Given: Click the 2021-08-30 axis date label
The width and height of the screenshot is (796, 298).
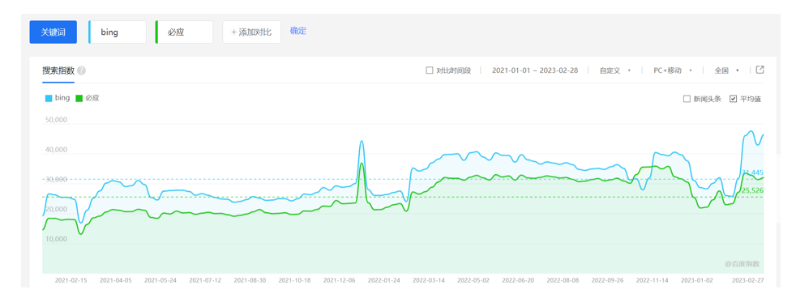Looking at the screenshot, I should (250, 279).
